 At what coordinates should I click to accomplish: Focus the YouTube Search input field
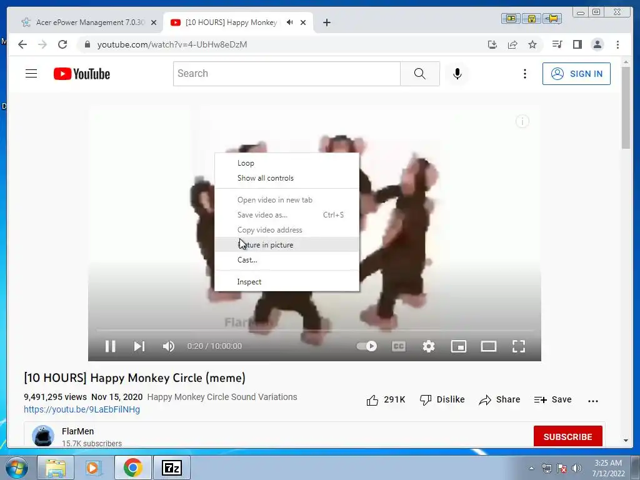click(287, 74)
